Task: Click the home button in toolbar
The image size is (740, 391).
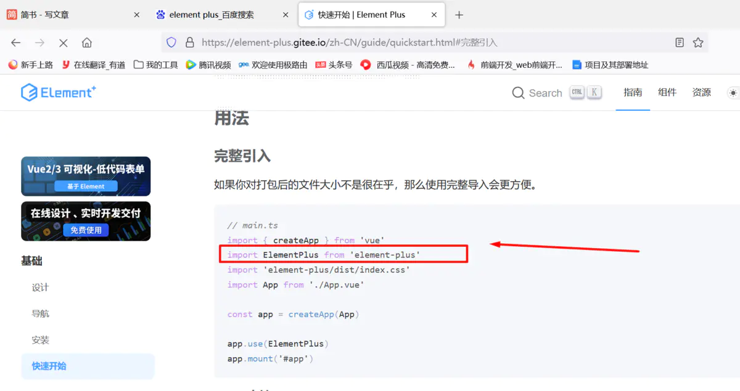Action: tap(86, 42)
